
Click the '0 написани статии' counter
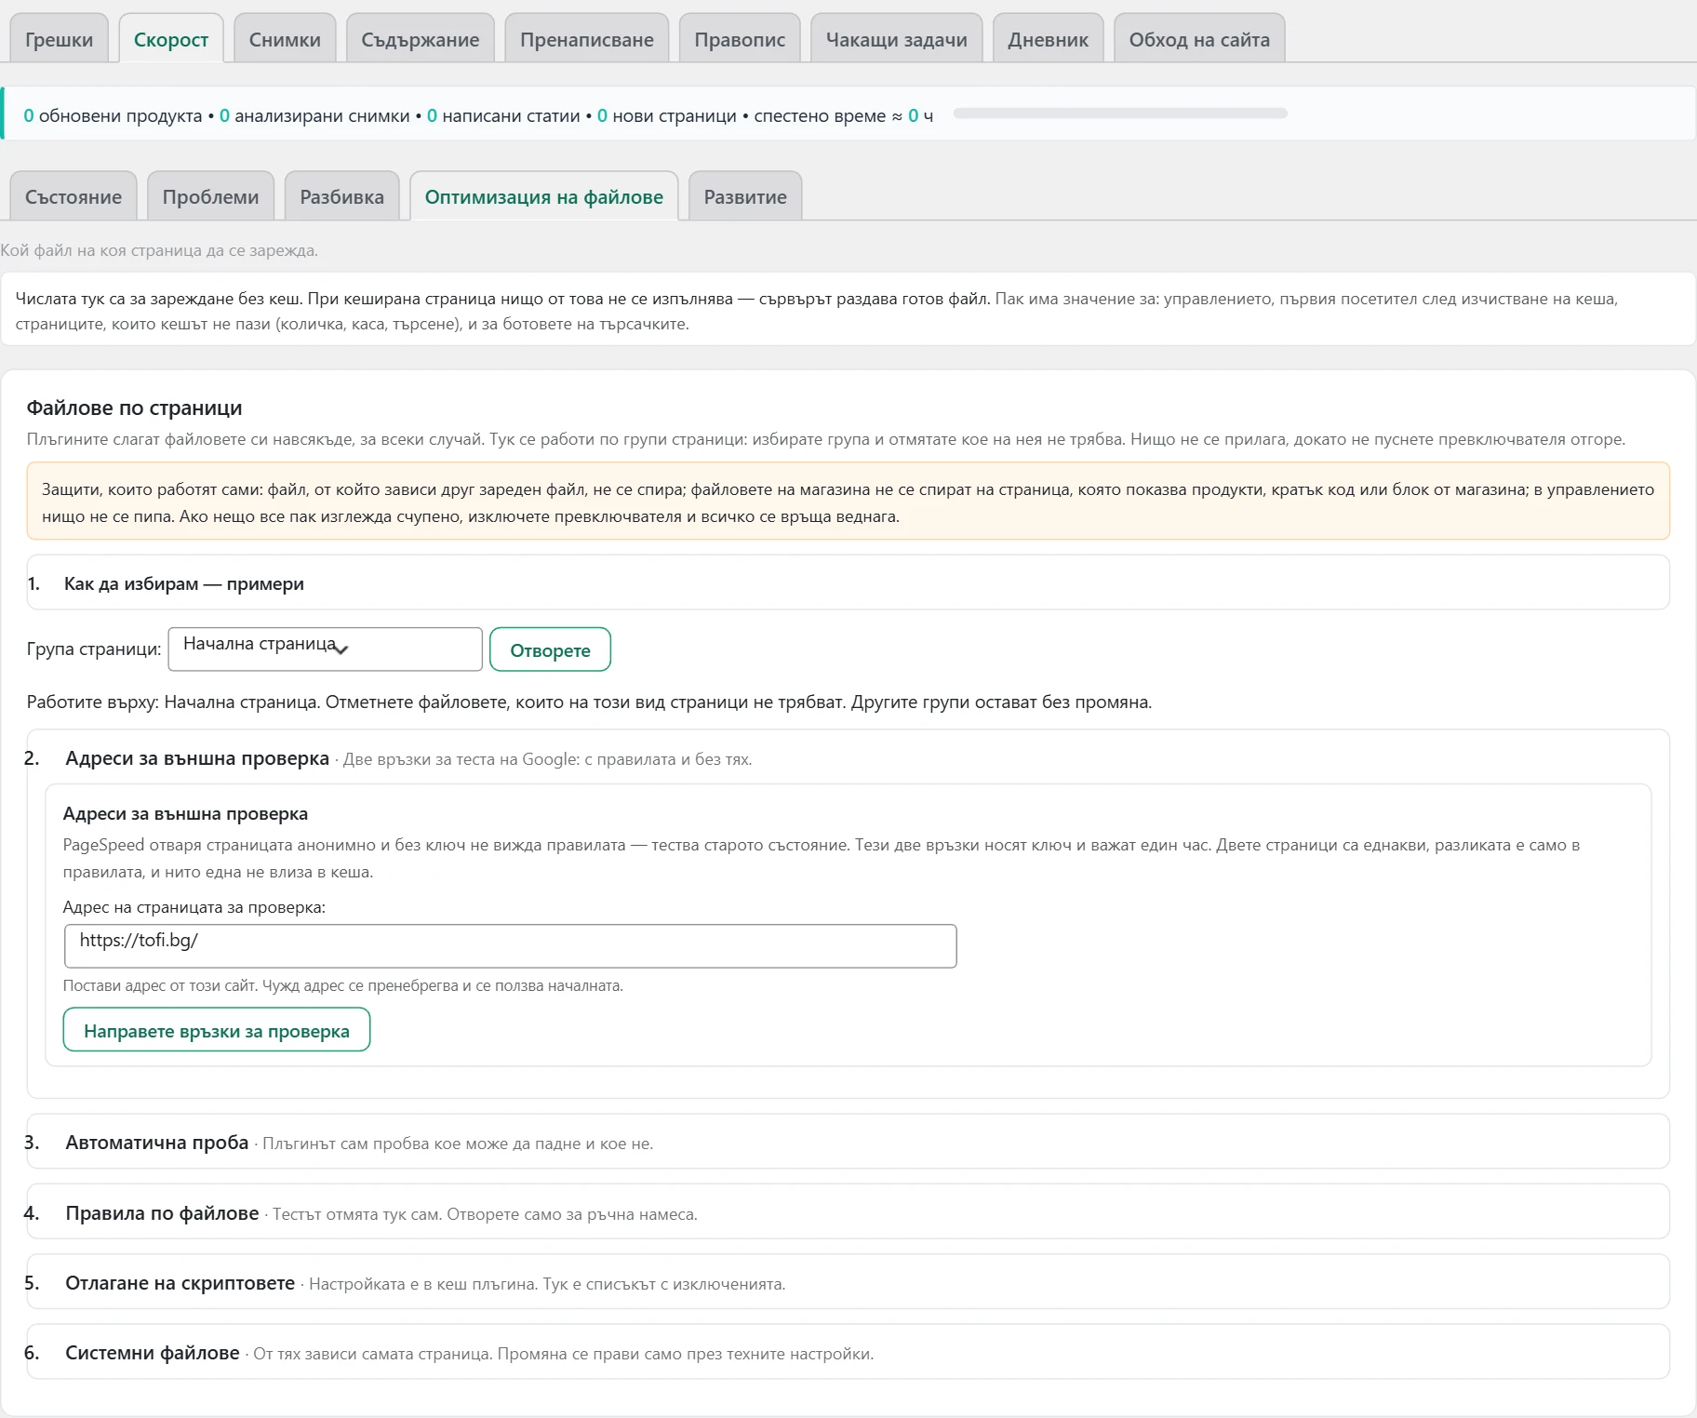point(503,115)
